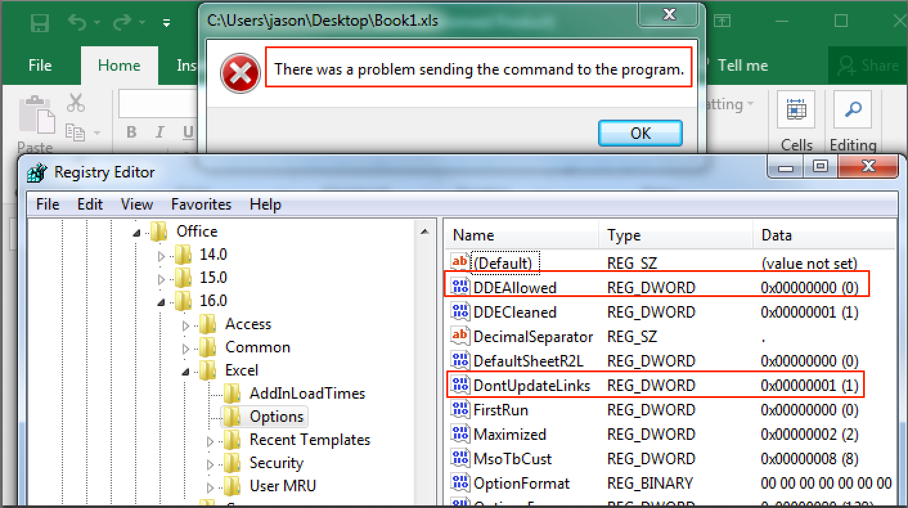Select the Common folder icon
The width and height of the screenshot is (908, 508).
coord(208,347)
